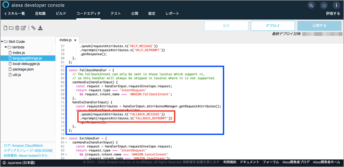This screenshot has height=167, width=344.
Task: Click the link chain icon
Action: pyautogui.click(x=34, y=28)
